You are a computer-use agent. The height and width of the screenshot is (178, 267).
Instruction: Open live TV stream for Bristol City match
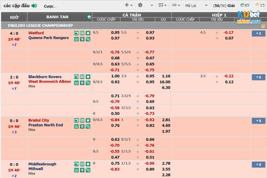(x=76, y=121)
